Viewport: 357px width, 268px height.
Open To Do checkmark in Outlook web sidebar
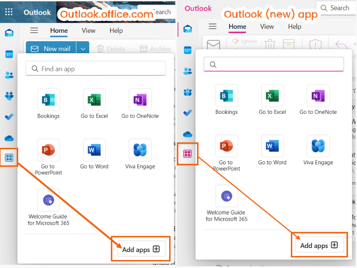(9, 117)
